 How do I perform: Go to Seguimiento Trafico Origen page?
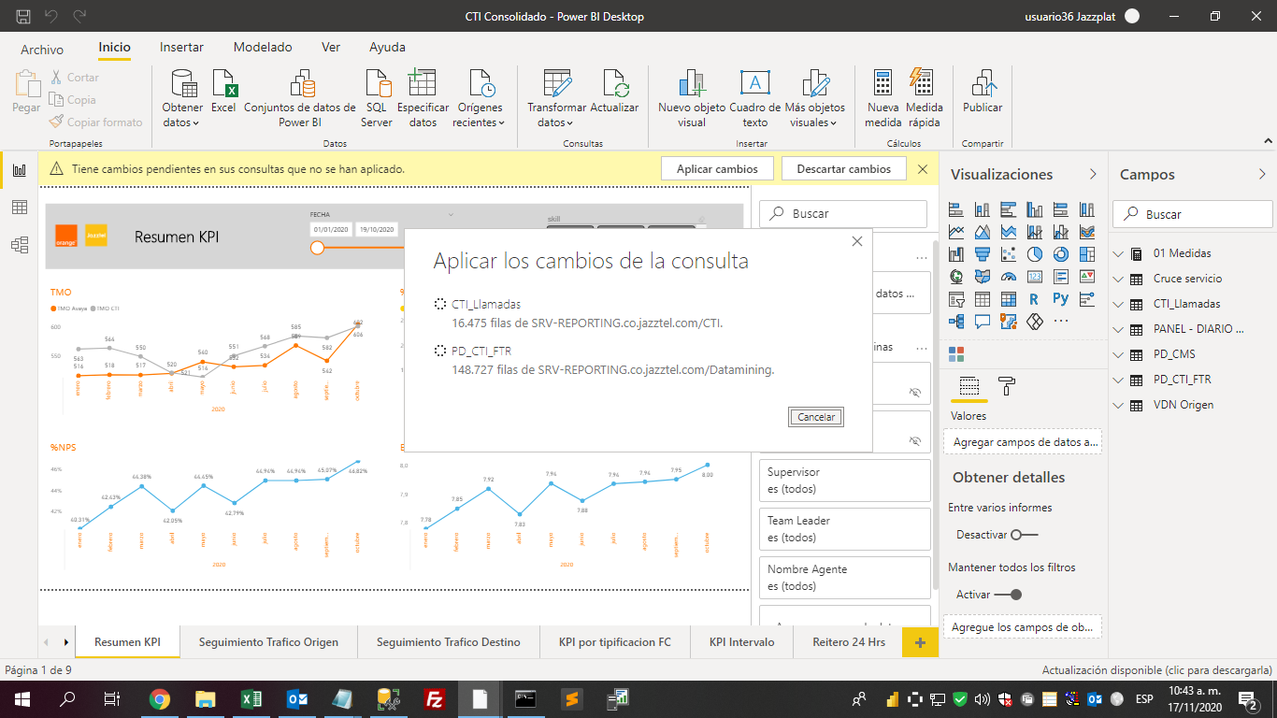(x=268, y=642)
